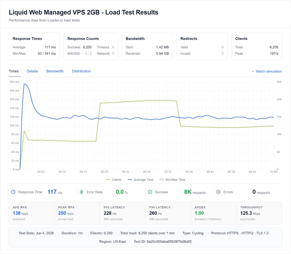Screen dimensions: 291x254
Task: Click the PEAK RPS '250 req/s' metric
Action: click(66, 213)
